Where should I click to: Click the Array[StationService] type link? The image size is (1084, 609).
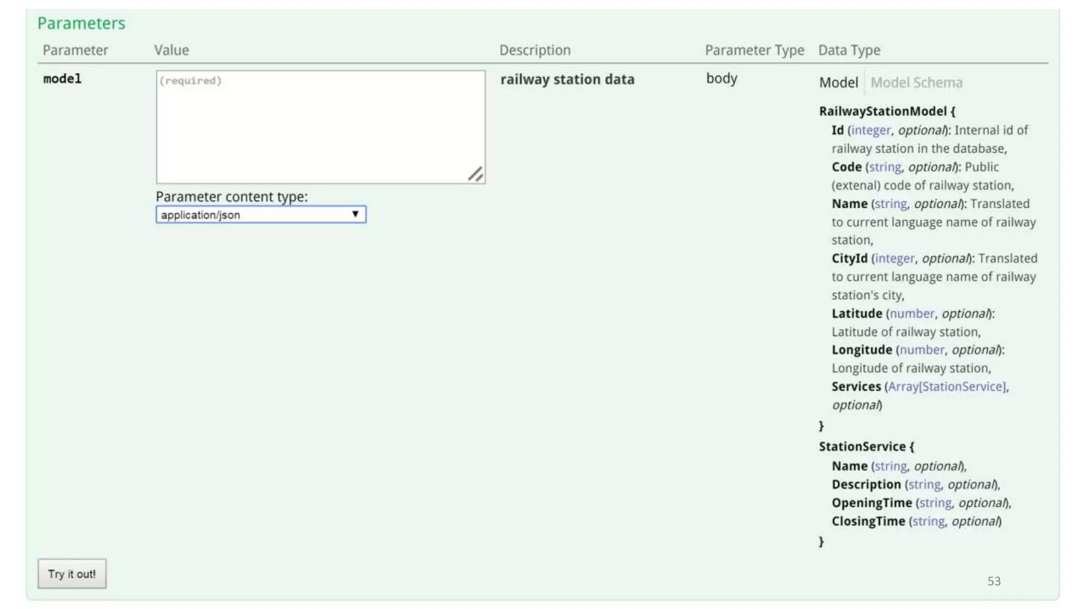tap(946, 386)
